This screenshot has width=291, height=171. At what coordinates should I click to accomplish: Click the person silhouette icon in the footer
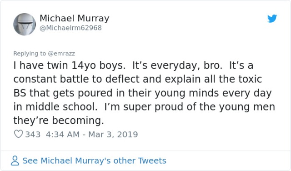tap(15, 161)
